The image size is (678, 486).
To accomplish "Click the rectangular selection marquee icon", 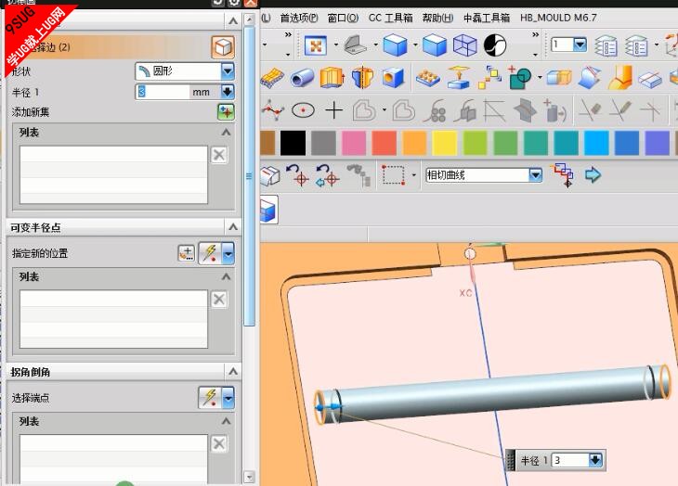I will tap(394, 174).
